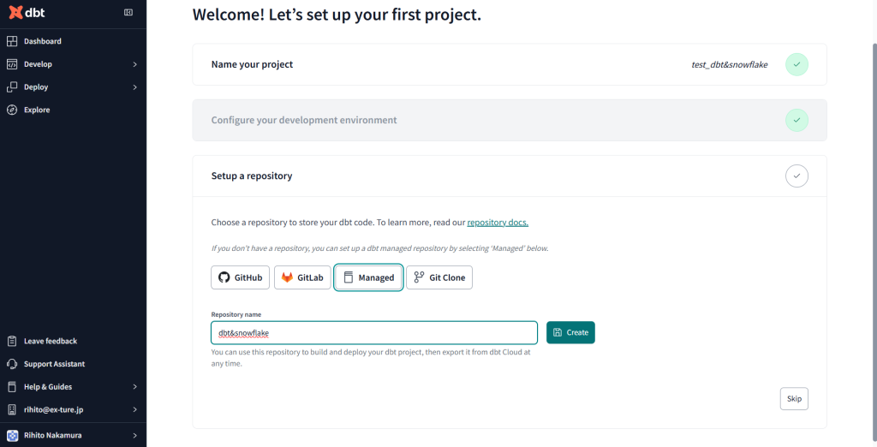
Task: Expand the Deploy menu chevron
Action: pyautogui.click(x=135, y=87)
